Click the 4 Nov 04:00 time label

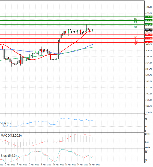(22, 165)
